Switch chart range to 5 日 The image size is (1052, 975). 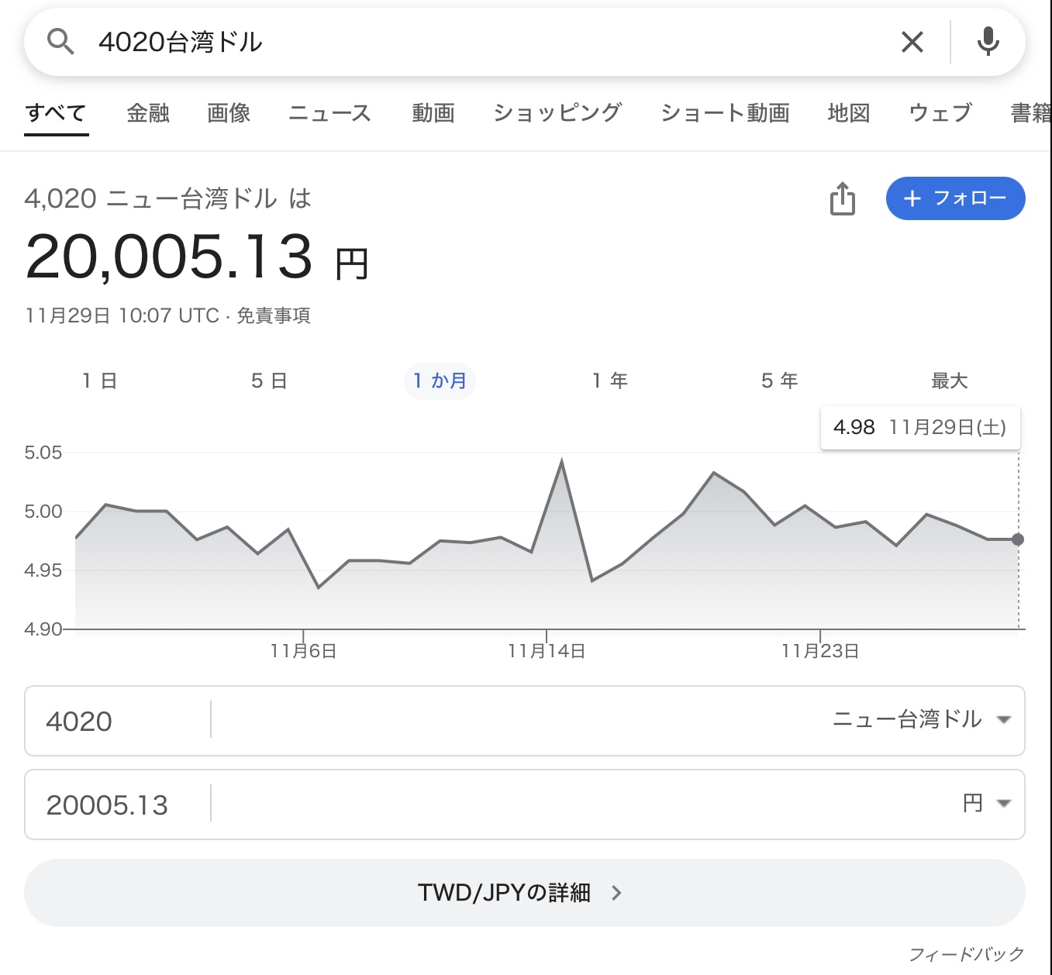[x=269, y=381]
